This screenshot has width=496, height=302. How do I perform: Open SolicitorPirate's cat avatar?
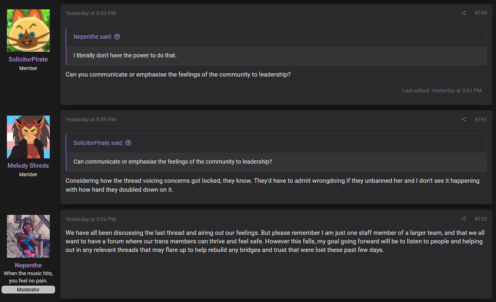[x=28, y=31]
